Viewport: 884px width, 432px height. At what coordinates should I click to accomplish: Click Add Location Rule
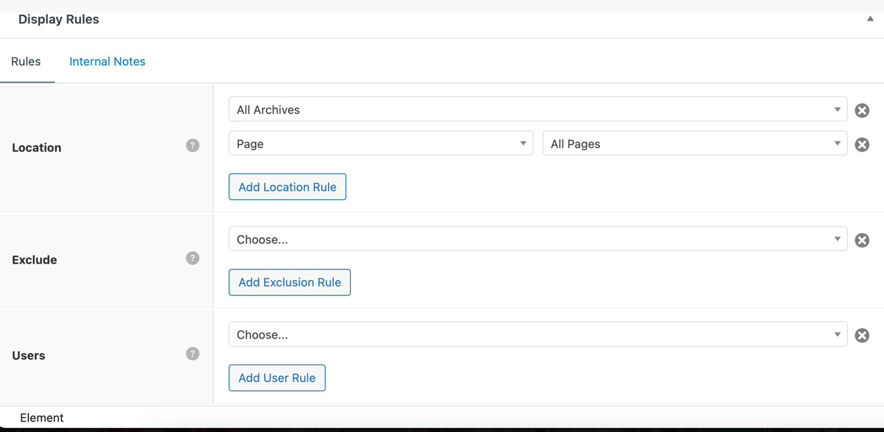pyautogui.click(x=287, y=187)
